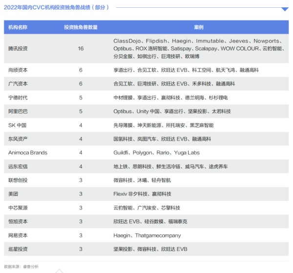The image size is (293, 273).
Task: Click the count '4' in the SK 中国 row
Action: [x=81, y=125]
